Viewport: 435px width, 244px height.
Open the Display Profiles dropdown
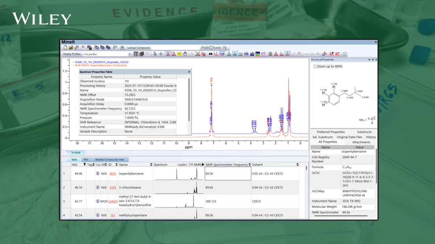[130, 54]
